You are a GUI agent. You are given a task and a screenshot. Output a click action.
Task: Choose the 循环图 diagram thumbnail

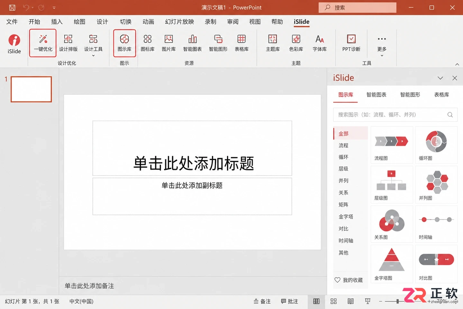pos(436,145)
